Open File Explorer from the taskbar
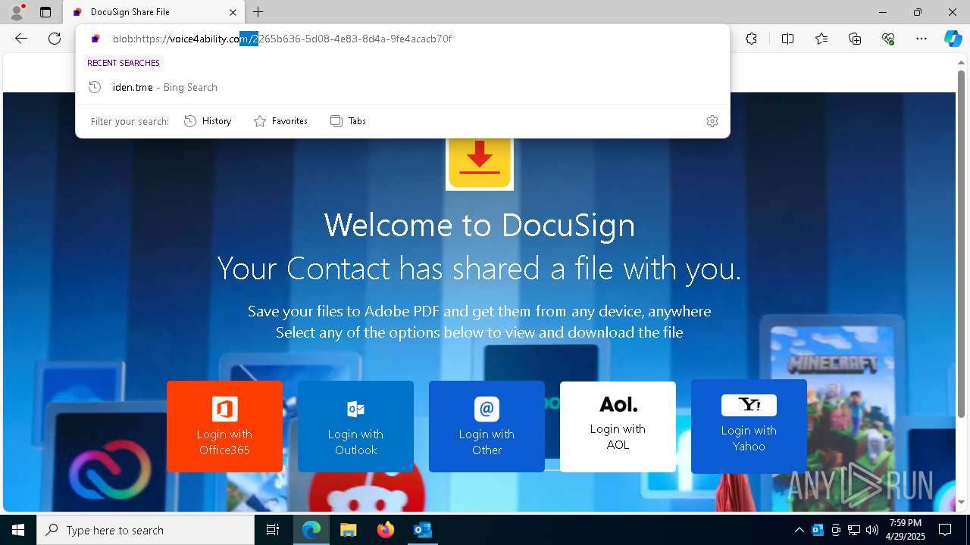 [348, 530]
